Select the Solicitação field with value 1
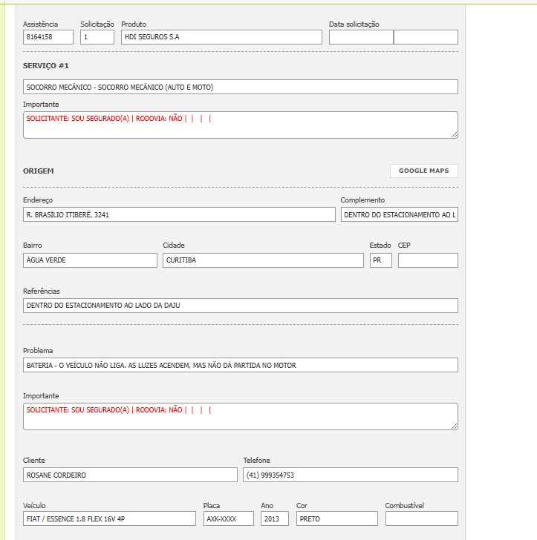 click(97, 37)
